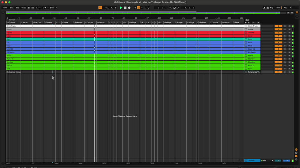Click the Re-enable Automation arrow
300x168 pixels.
(x=142, y=8)
